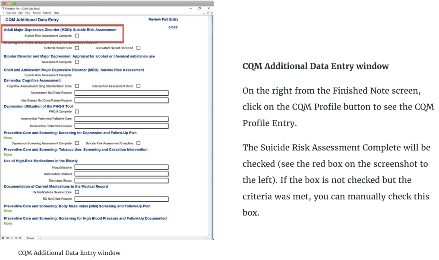
Task: Expand More under Tobacco Use screening
Action: pos(8,154)
